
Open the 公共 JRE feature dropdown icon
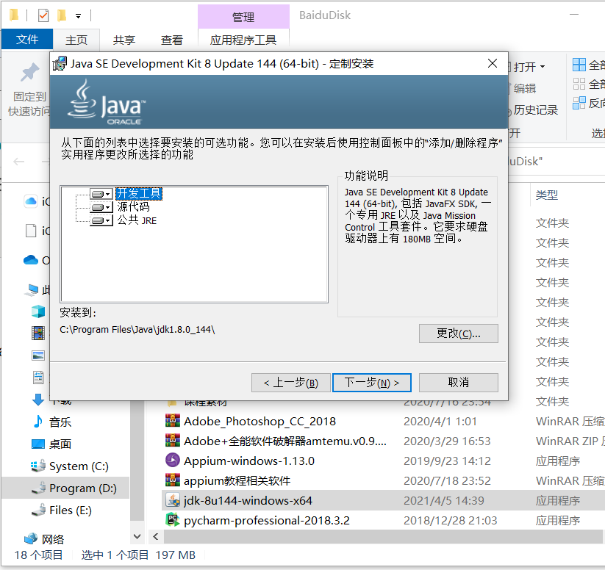pos(101,220)
